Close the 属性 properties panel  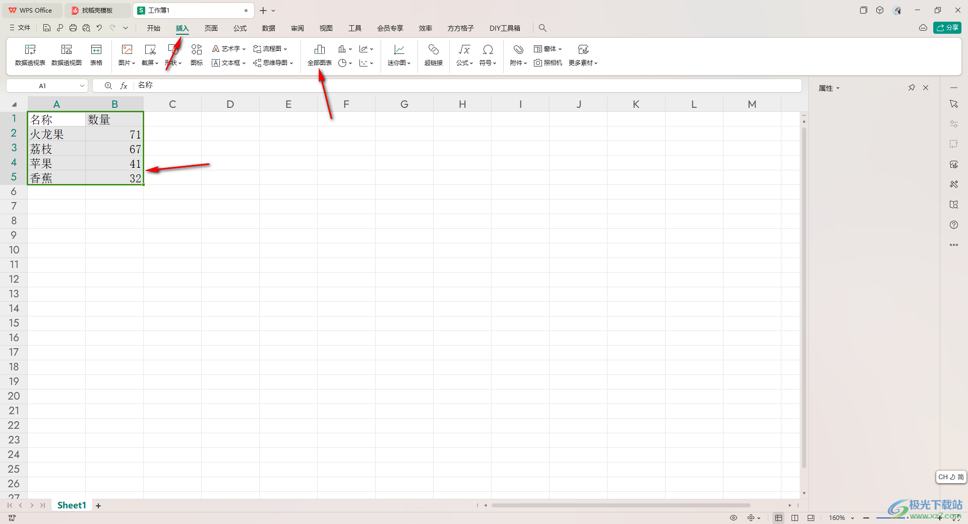(926, 88)
